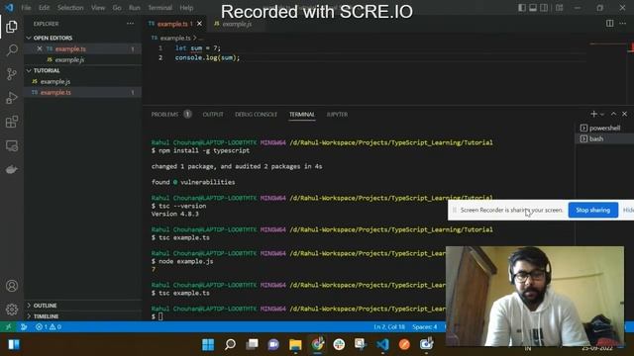
Task: Switch to the Debug Console tab
Action: click(256, 115)
